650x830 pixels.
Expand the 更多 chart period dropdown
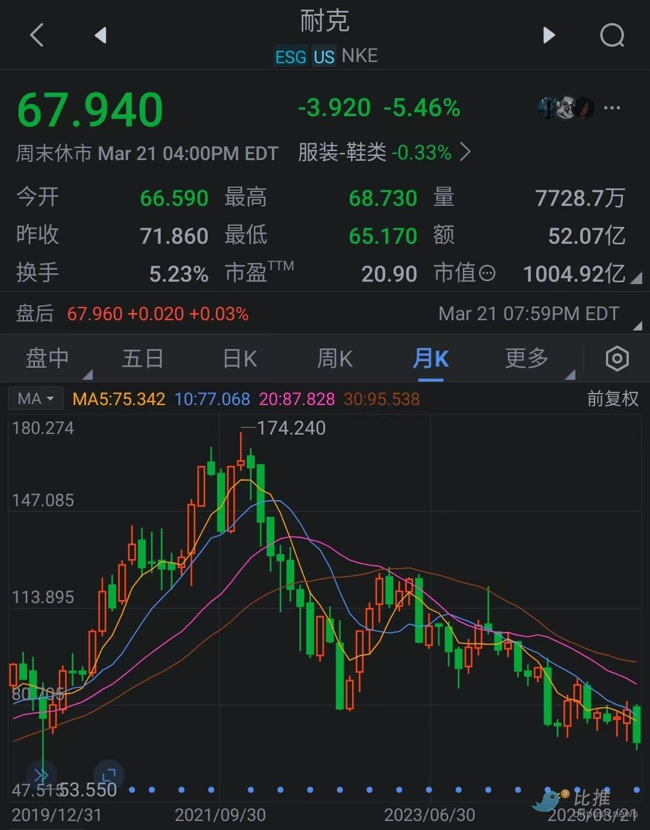tap(527, 359)
